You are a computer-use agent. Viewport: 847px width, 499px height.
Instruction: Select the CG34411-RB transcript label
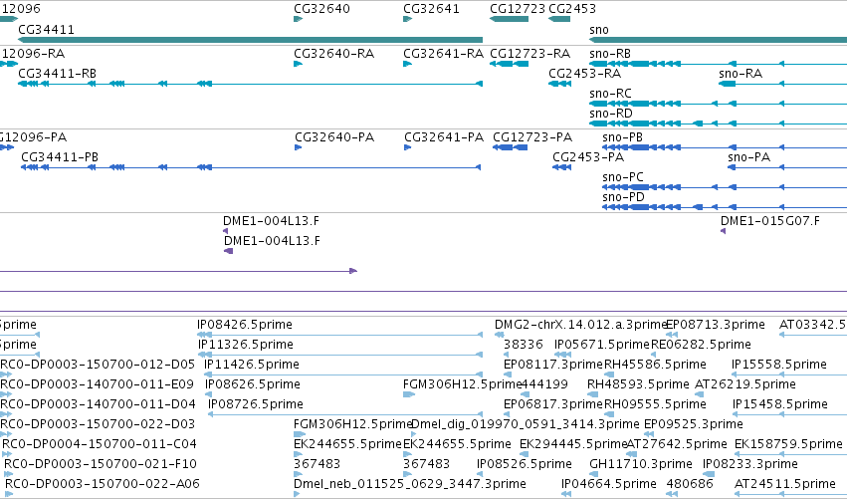pos(58,74)
